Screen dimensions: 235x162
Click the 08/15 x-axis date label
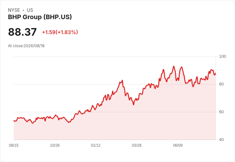tap(14, 145)
